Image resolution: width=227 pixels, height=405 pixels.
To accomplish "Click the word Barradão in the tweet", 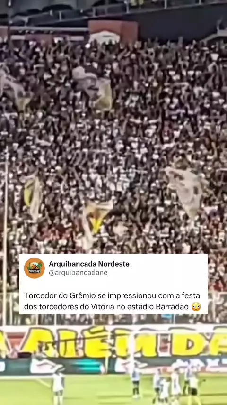I will tap(172, 306).
